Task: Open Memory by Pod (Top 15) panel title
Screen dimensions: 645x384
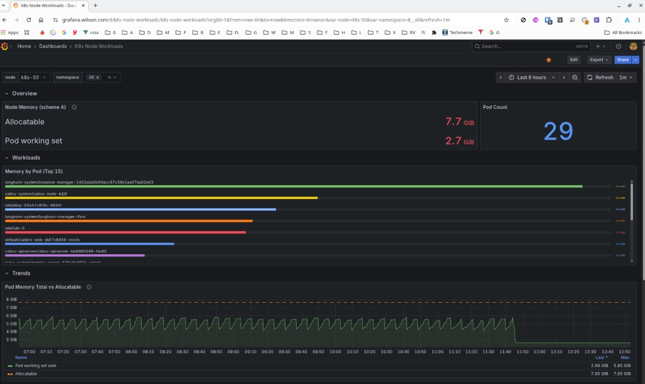Action: coord(34,171)
